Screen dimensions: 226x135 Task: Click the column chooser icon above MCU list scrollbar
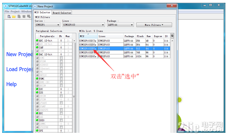coord(172,36)
